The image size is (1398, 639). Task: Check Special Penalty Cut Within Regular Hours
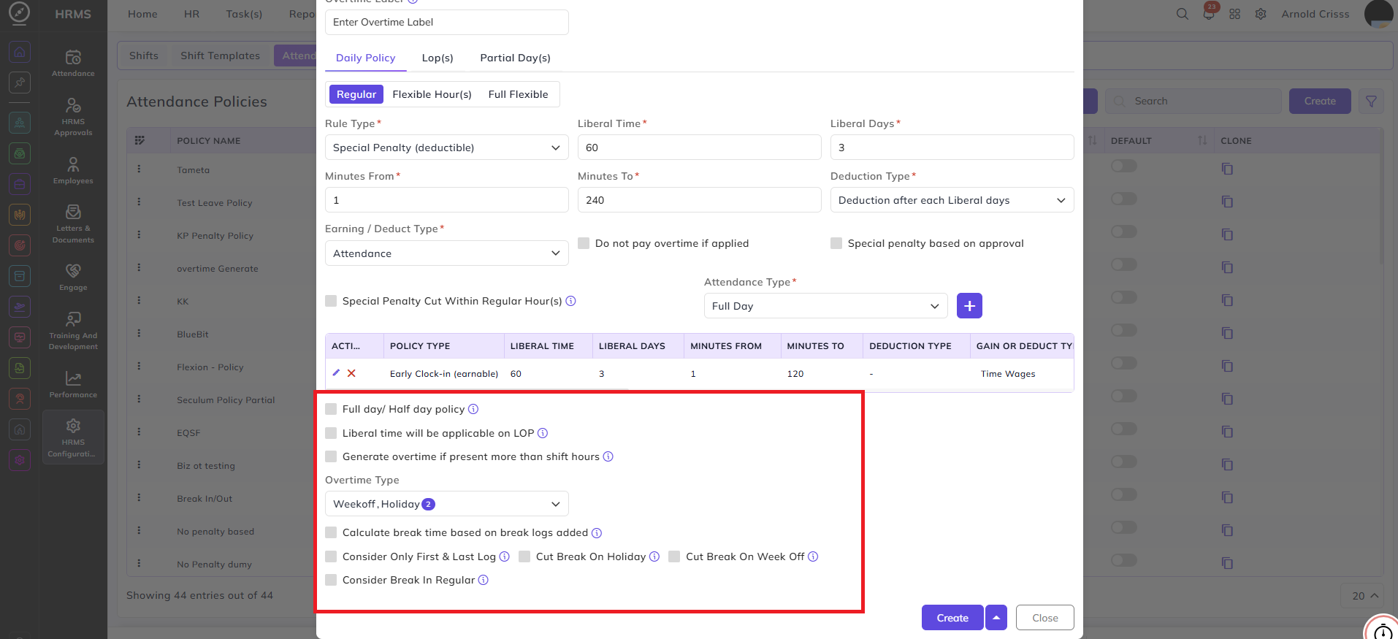(331, 301)
